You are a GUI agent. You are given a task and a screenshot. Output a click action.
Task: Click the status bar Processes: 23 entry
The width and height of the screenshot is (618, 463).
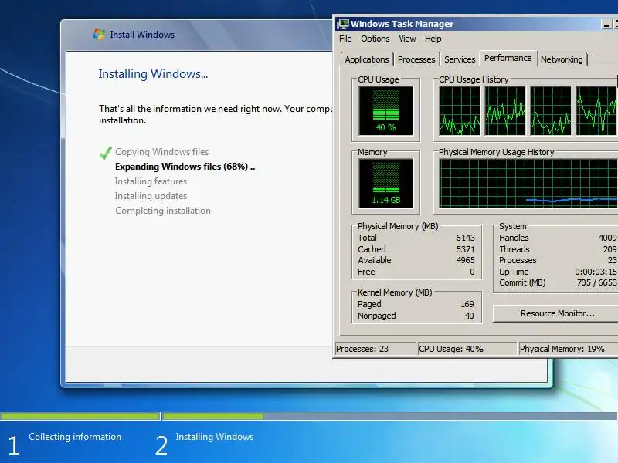click(x=375, y=349)
